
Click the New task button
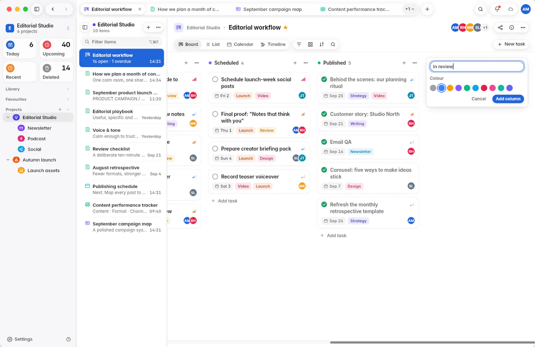tap(511, 44)
